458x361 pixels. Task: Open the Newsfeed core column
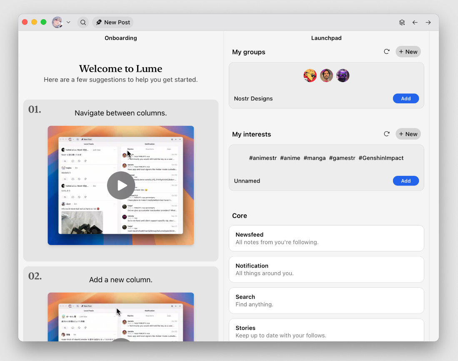coord(326,238)
